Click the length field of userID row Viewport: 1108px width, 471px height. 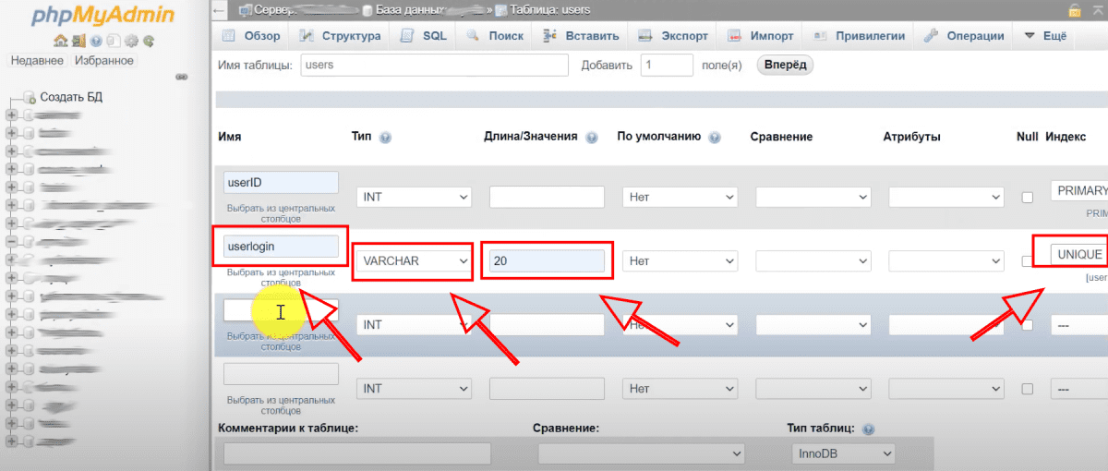547,197
